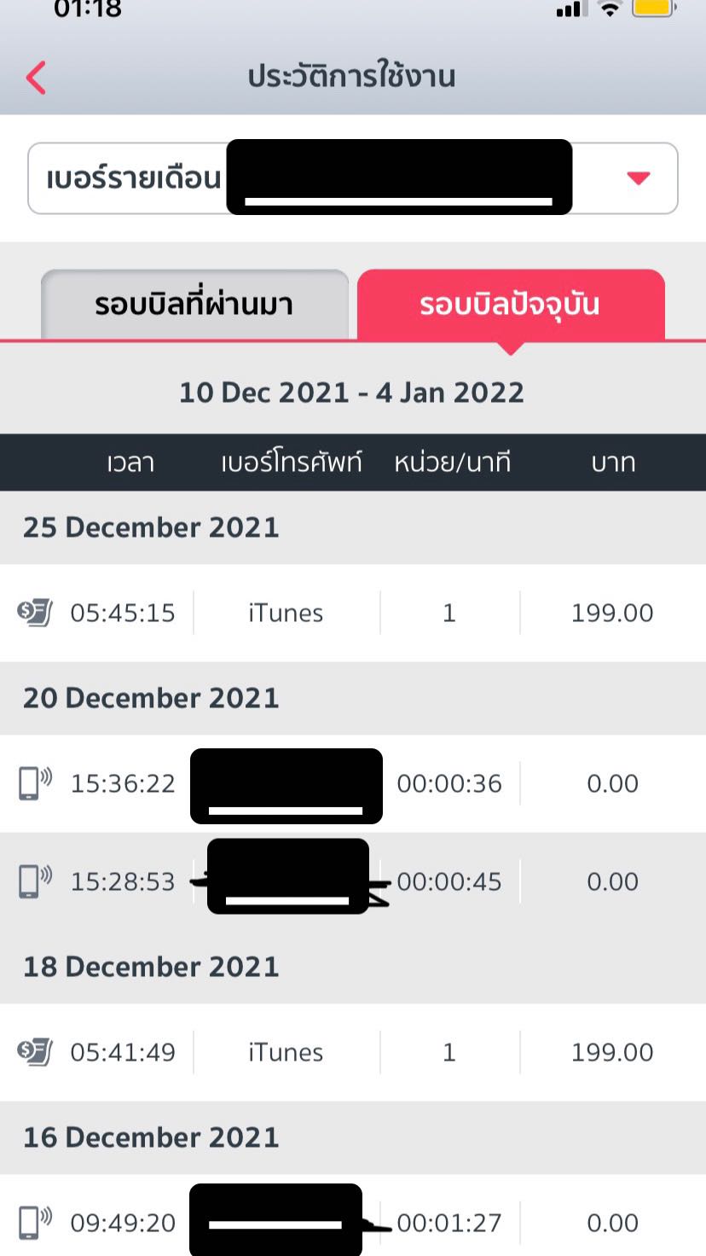Tap the บาท column header
This screenshot has width=706, height=1256.
613,462
